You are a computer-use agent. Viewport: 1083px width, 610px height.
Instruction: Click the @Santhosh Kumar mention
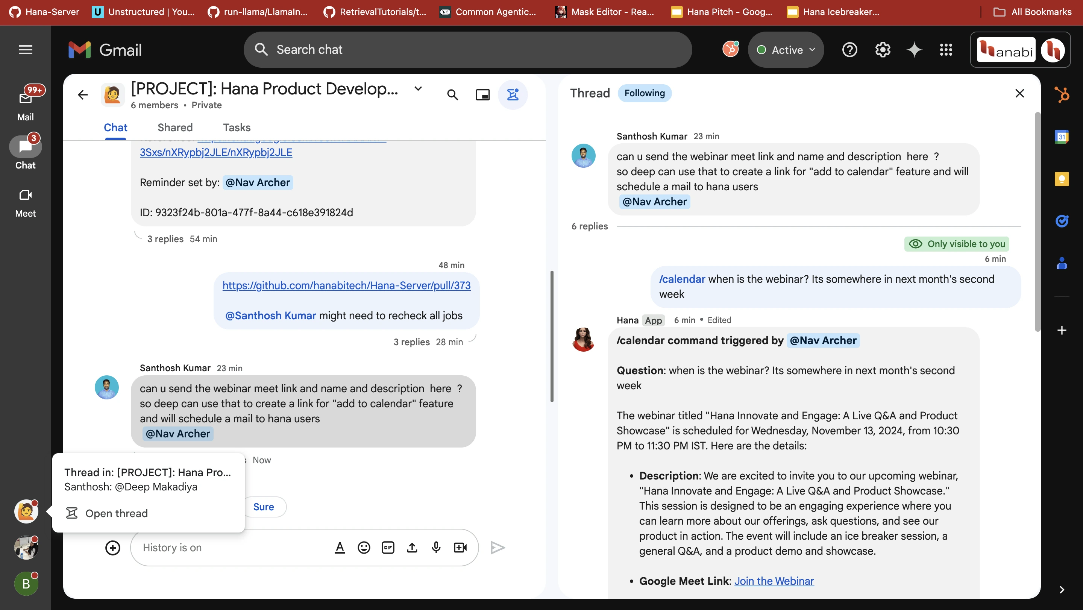pyautogui.click(x=270, y=315)
